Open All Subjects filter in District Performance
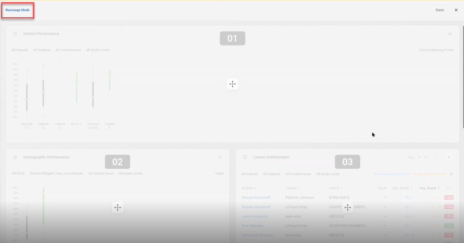 click(41, 50)
